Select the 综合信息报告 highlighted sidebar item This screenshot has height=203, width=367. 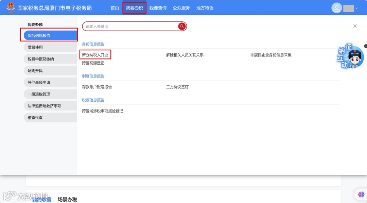[x=50, y=35]
